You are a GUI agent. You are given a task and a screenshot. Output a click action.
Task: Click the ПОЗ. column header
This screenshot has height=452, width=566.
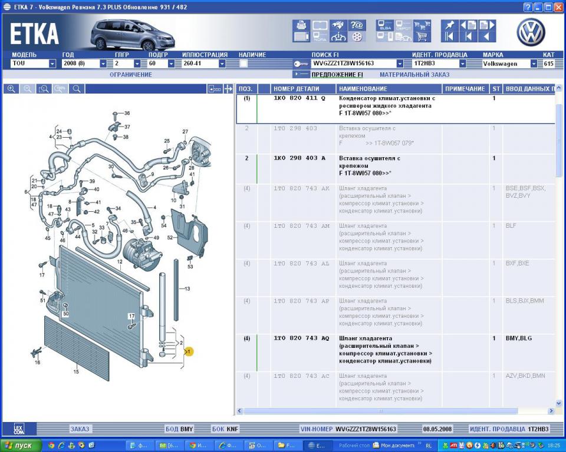point(247,89)
